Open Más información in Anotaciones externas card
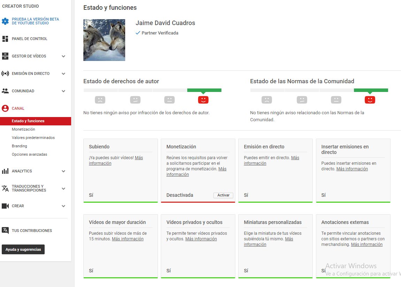 click(367, 245)
